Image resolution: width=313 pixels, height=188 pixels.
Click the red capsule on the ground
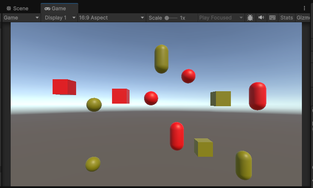pyautogui.click(x=177, y=136)
